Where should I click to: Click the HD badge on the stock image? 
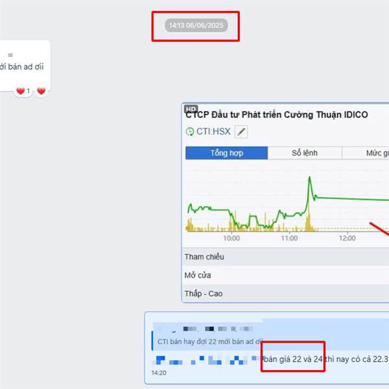pyautogui.click(x=191, y=109)
